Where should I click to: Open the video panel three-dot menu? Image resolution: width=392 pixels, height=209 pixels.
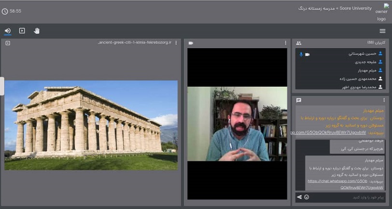point(285,43)
